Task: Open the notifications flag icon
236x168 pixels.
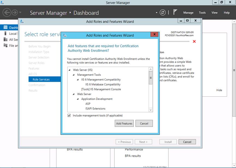Action: (175, 12)
